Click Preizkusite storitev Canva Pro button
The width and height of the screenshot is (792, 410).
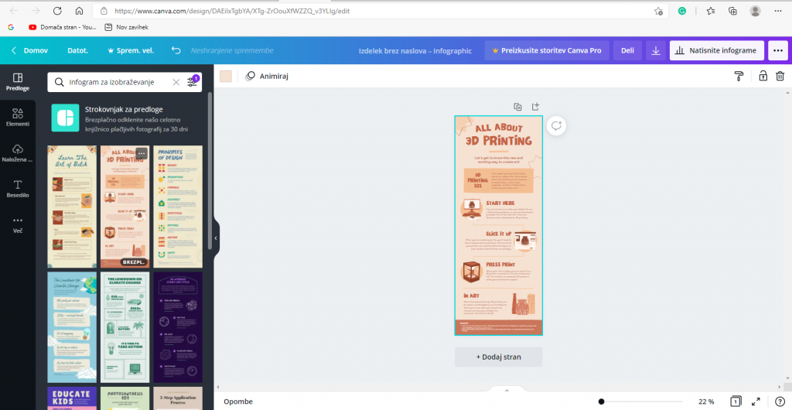(547, 50)
